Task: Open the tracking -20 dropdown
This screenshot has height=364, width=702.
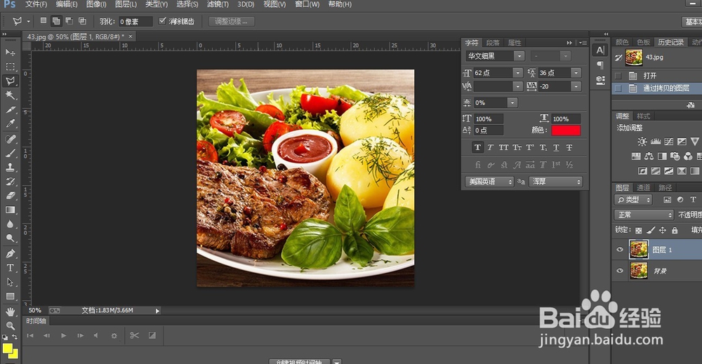Action: coord(576,86)
